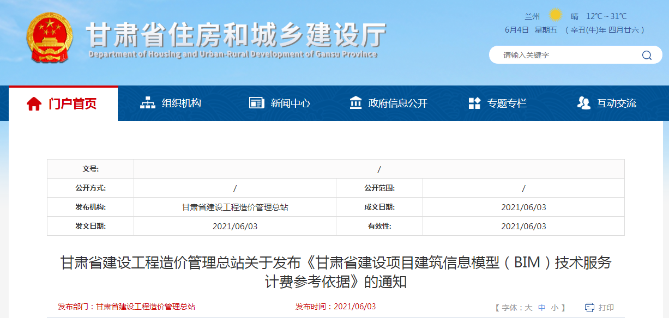Click the table cell 甘肃省建设工程造价管理总站
Image resolution: width=669 pixels, height=318 pixels.
click(x=235, y=207)
